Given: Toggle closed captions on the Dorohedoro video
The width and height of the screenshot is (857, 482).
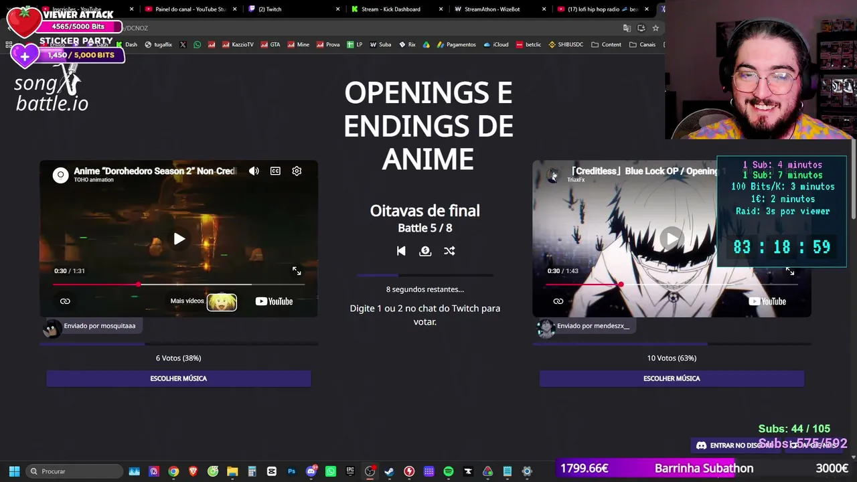Looking at the screenshot, I should [x=275, y=171].
